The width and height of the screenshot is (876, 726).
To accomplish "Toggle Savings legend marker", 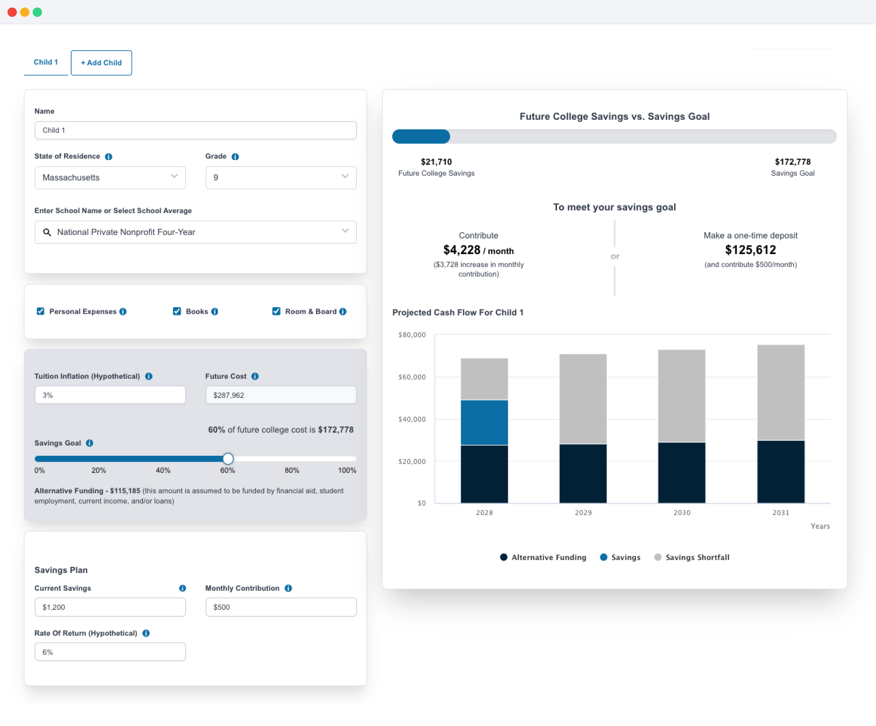I will tap(604, 557).
